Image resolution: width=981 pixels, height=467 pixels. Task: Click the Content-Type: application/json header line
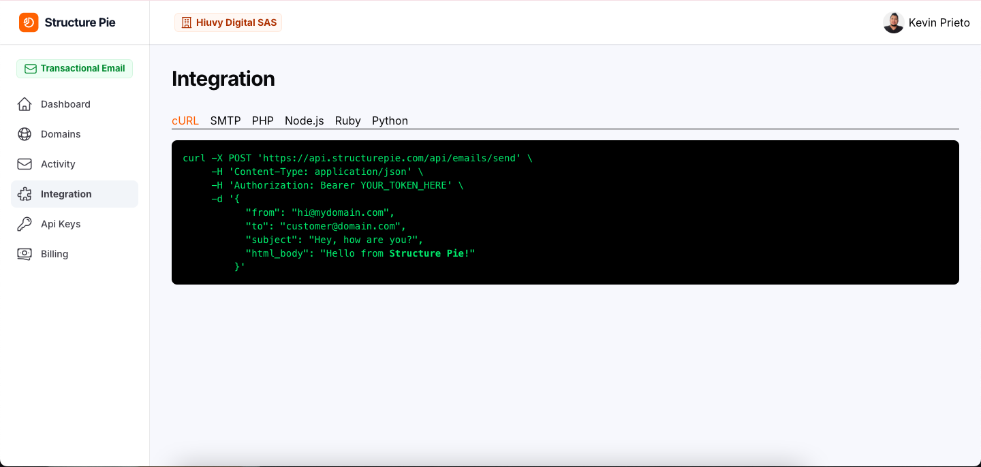(x=317, y=172)
